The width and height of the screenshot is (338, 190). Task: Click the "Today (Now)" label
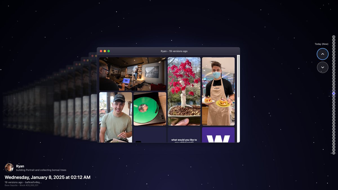(321, 44)
